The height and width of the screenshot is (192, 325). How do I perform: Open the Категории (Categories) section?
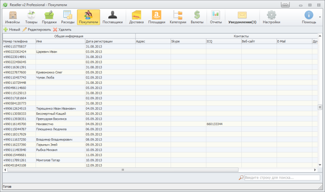click(178, 17)
